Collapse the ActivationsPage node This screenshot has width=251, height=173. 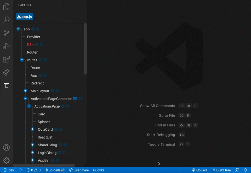(29, 106)
